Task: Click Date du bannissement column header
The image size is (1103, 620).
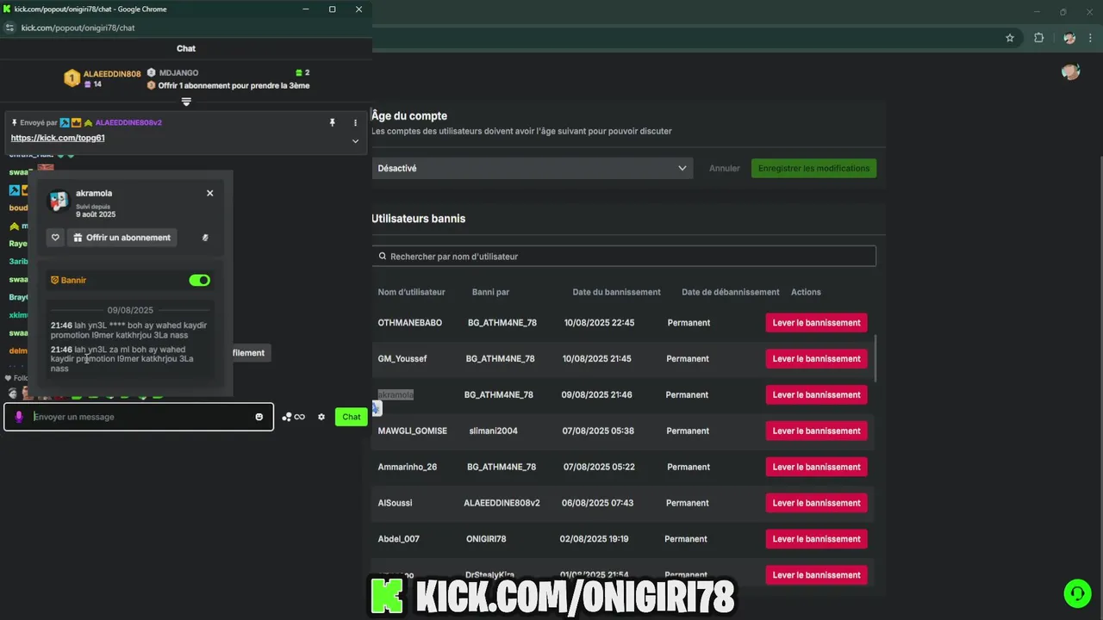Action: (617, 292)
